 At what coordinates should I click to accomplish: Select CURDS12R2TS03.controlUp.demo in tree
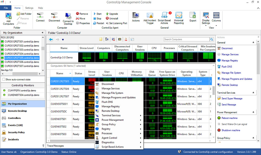(22, 50)
